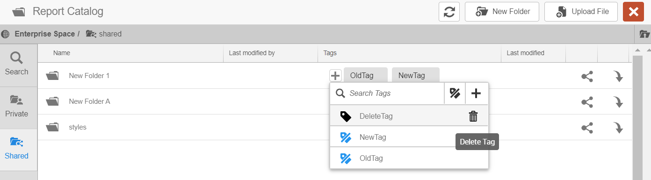Click the blue tag icon beside NewTag
Viewport: 651px width, 180px height.
346,137
